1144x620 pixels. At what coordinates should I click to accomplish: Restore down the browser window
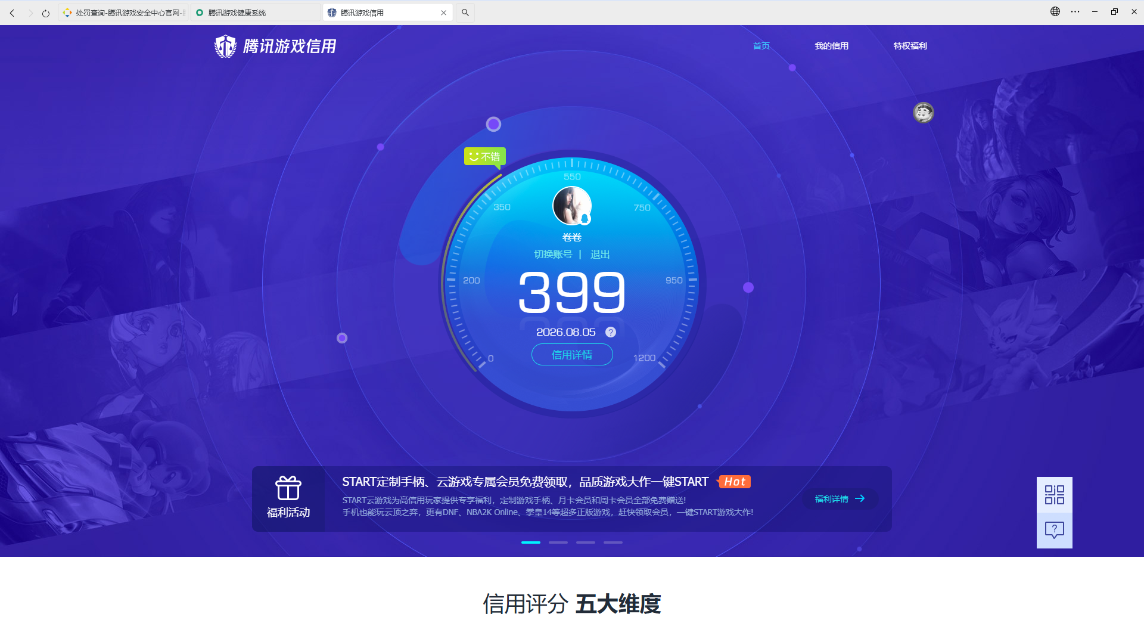[x=1114, y=11]
